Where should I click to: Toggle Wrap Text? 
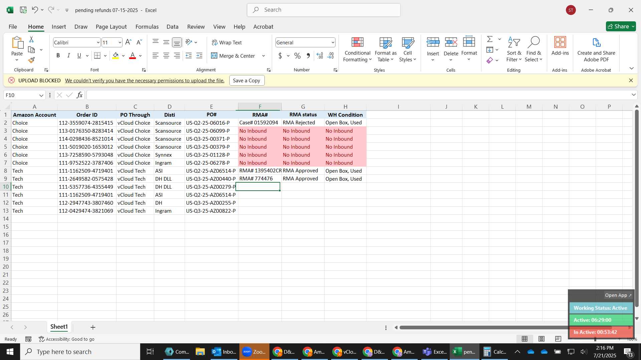tap(227, 42)
